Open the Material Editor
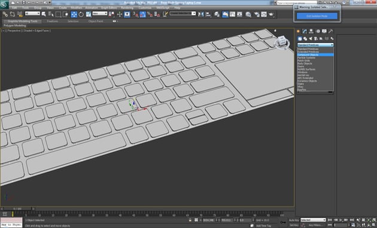377x228 pixels. coord(248,14)
